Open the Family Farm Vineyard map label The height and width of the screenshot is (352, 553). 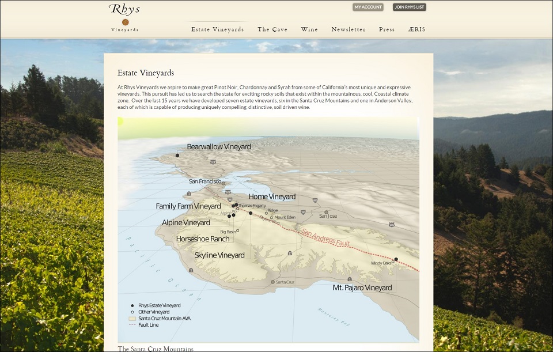point(188,206)
